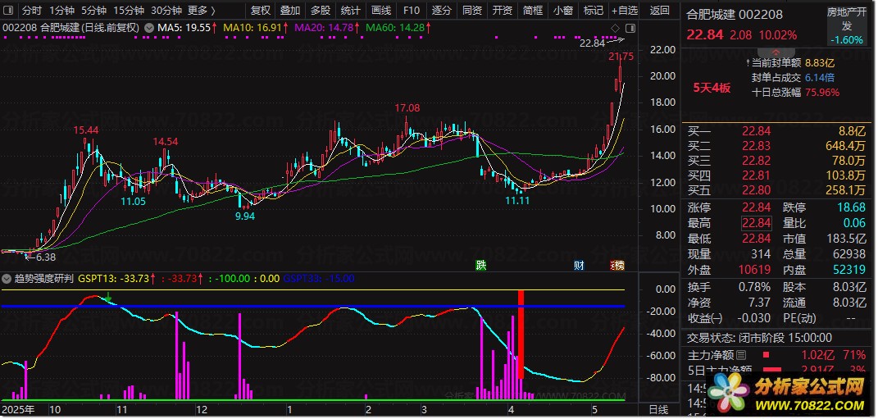Expand the 趋势强度研判 indicator dropdown
Image resolution: width=878 pixels, height=419 pixels.
(x=7, y=278)
